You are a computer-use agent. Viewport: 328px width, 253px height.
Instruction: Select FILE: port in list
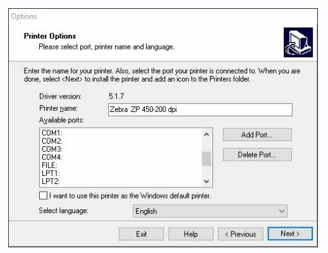(121, 165)
